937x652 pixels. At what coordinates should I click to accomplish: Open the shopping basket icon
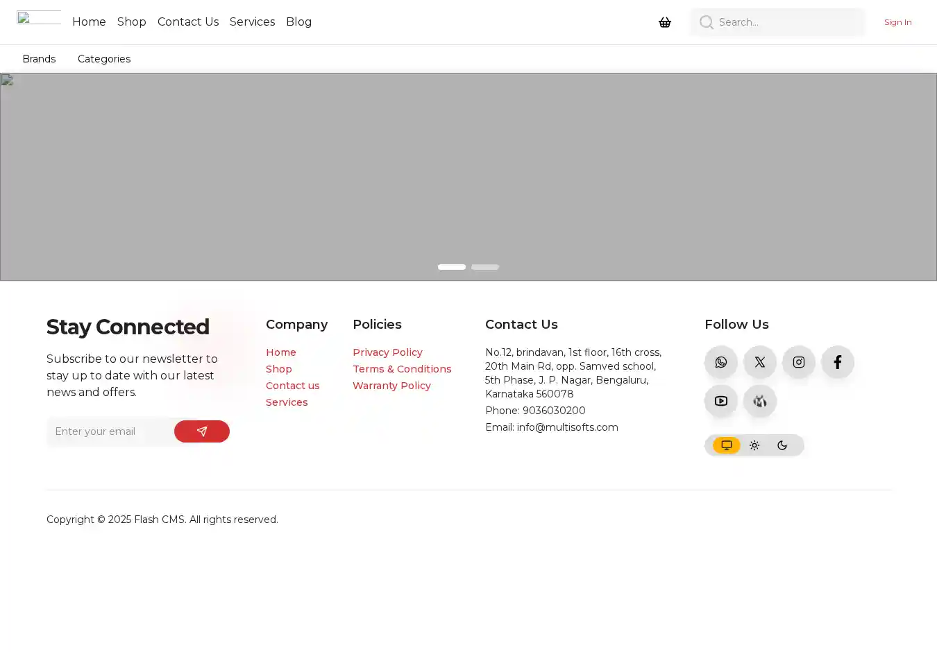665,22
